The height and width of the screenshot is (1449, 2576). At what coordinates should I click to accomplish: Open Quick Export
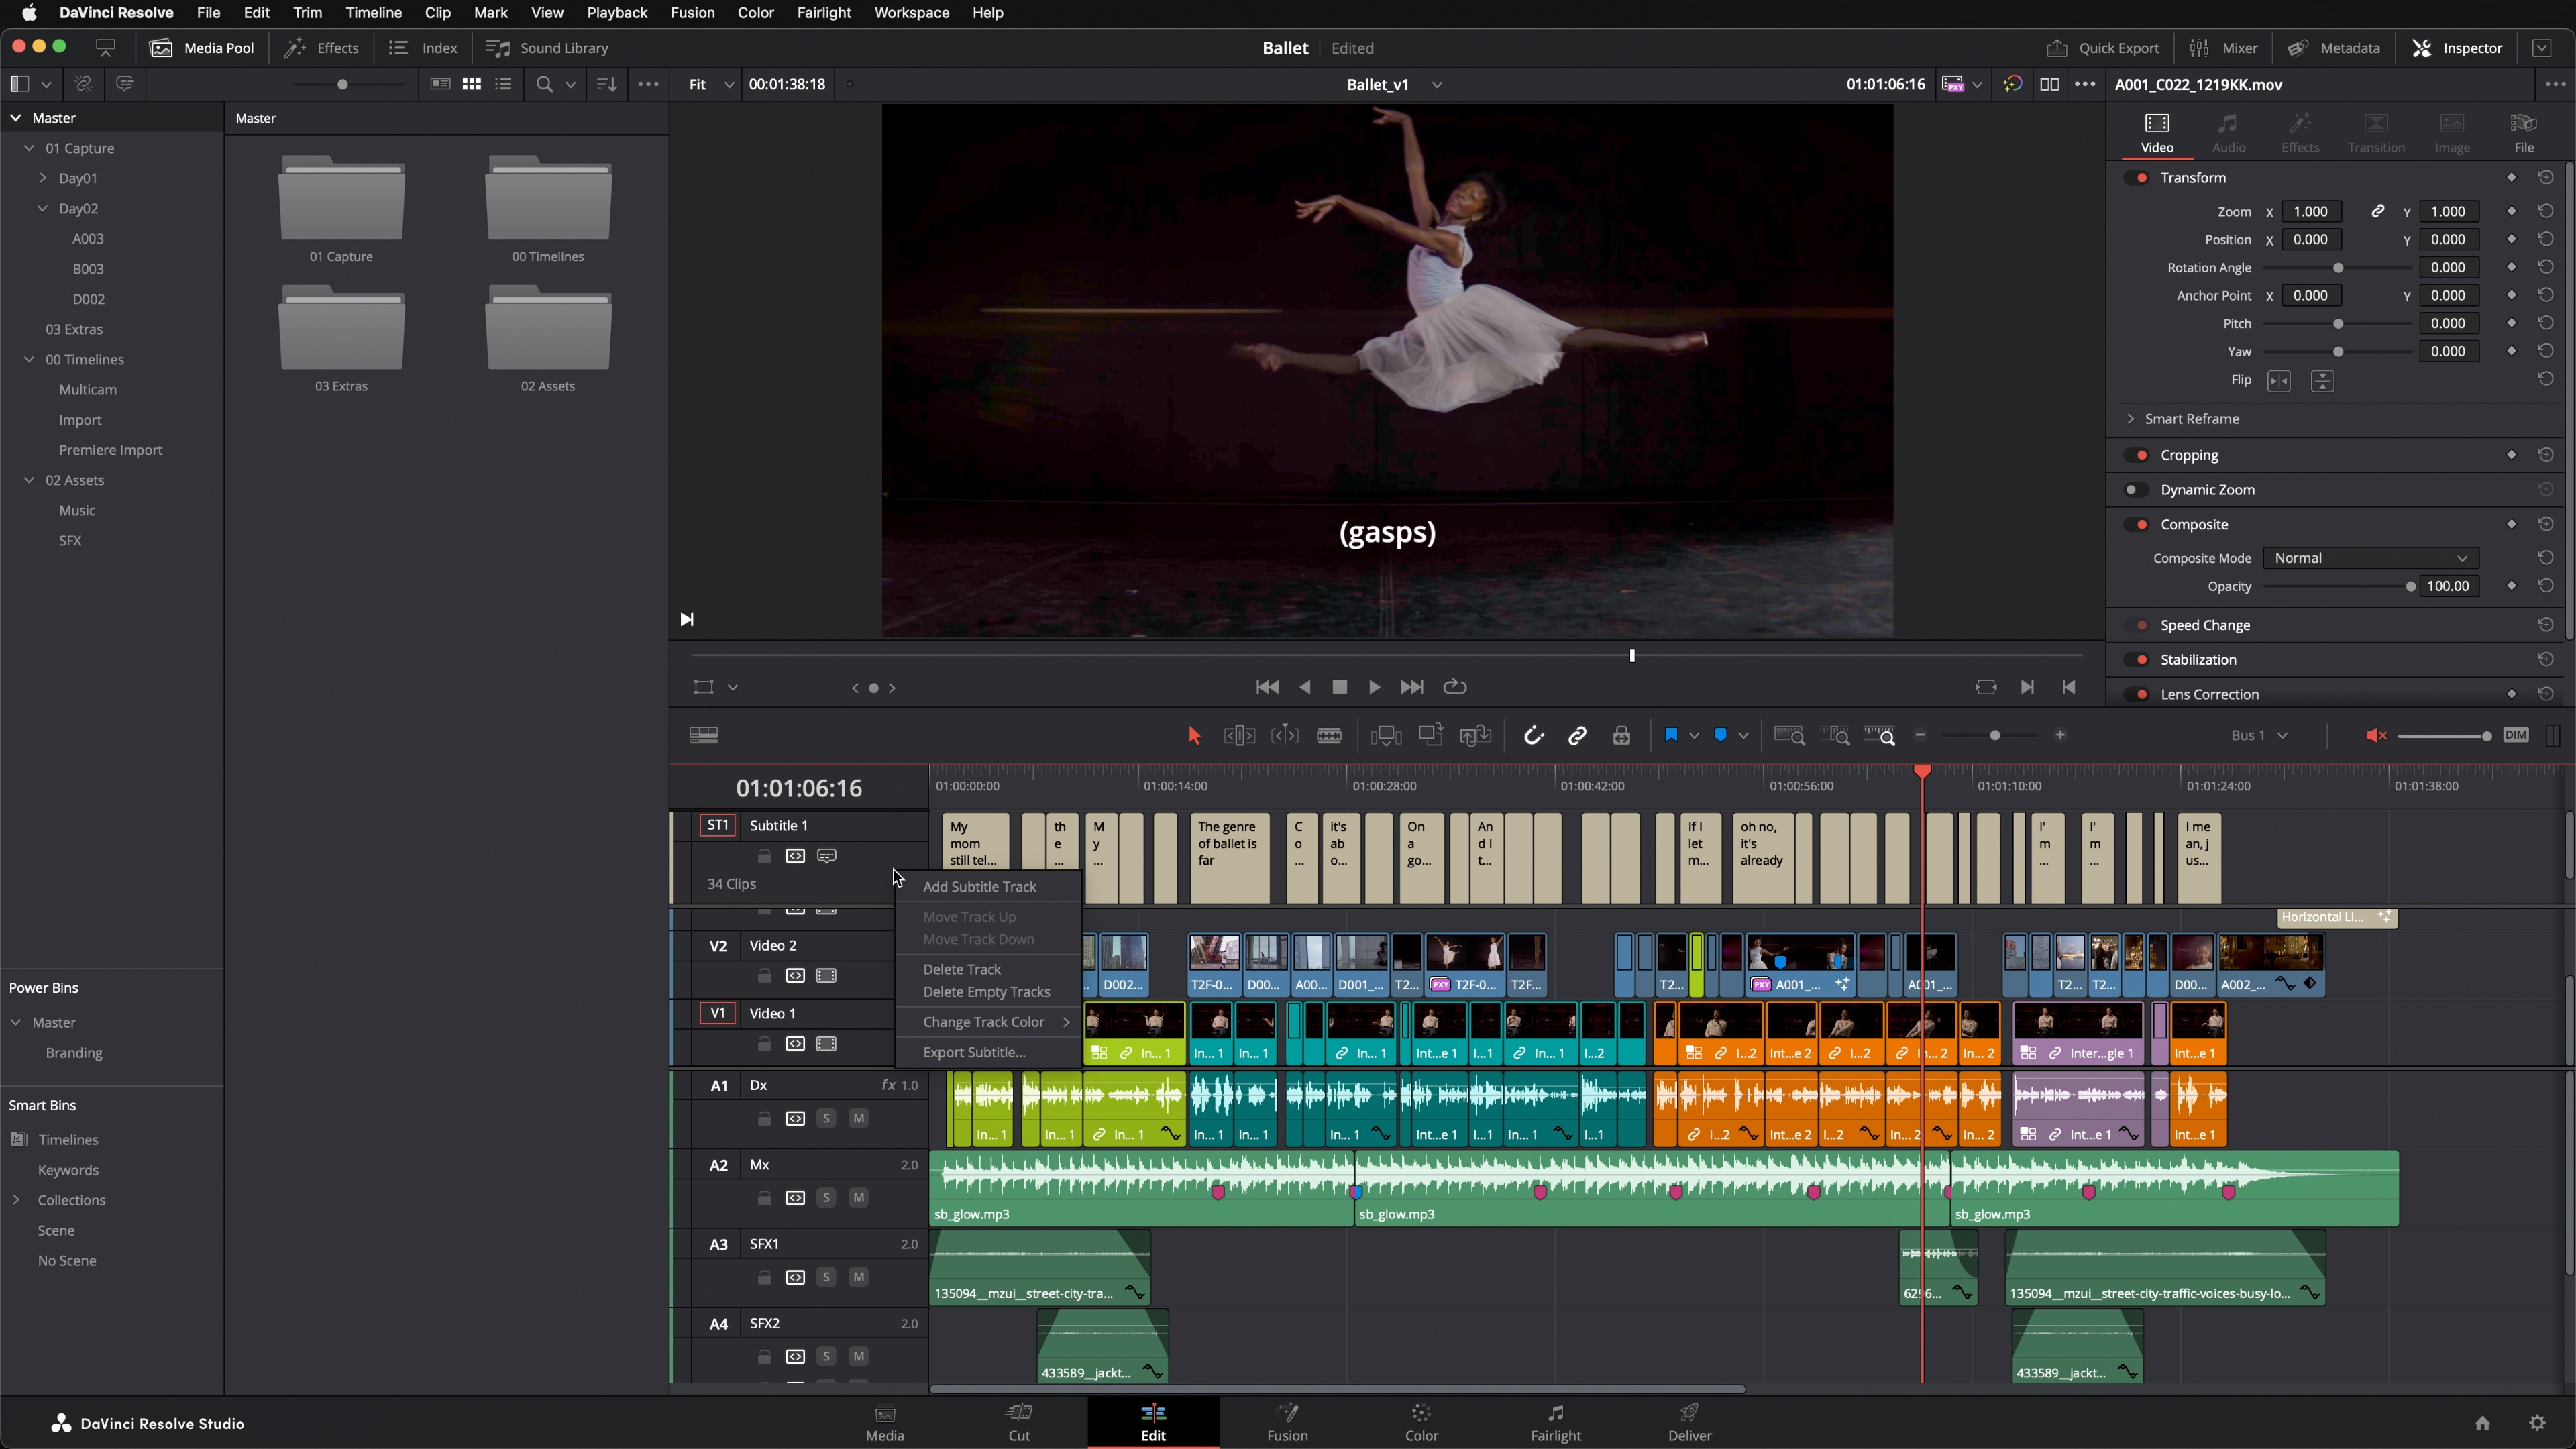click(2102, 47)
